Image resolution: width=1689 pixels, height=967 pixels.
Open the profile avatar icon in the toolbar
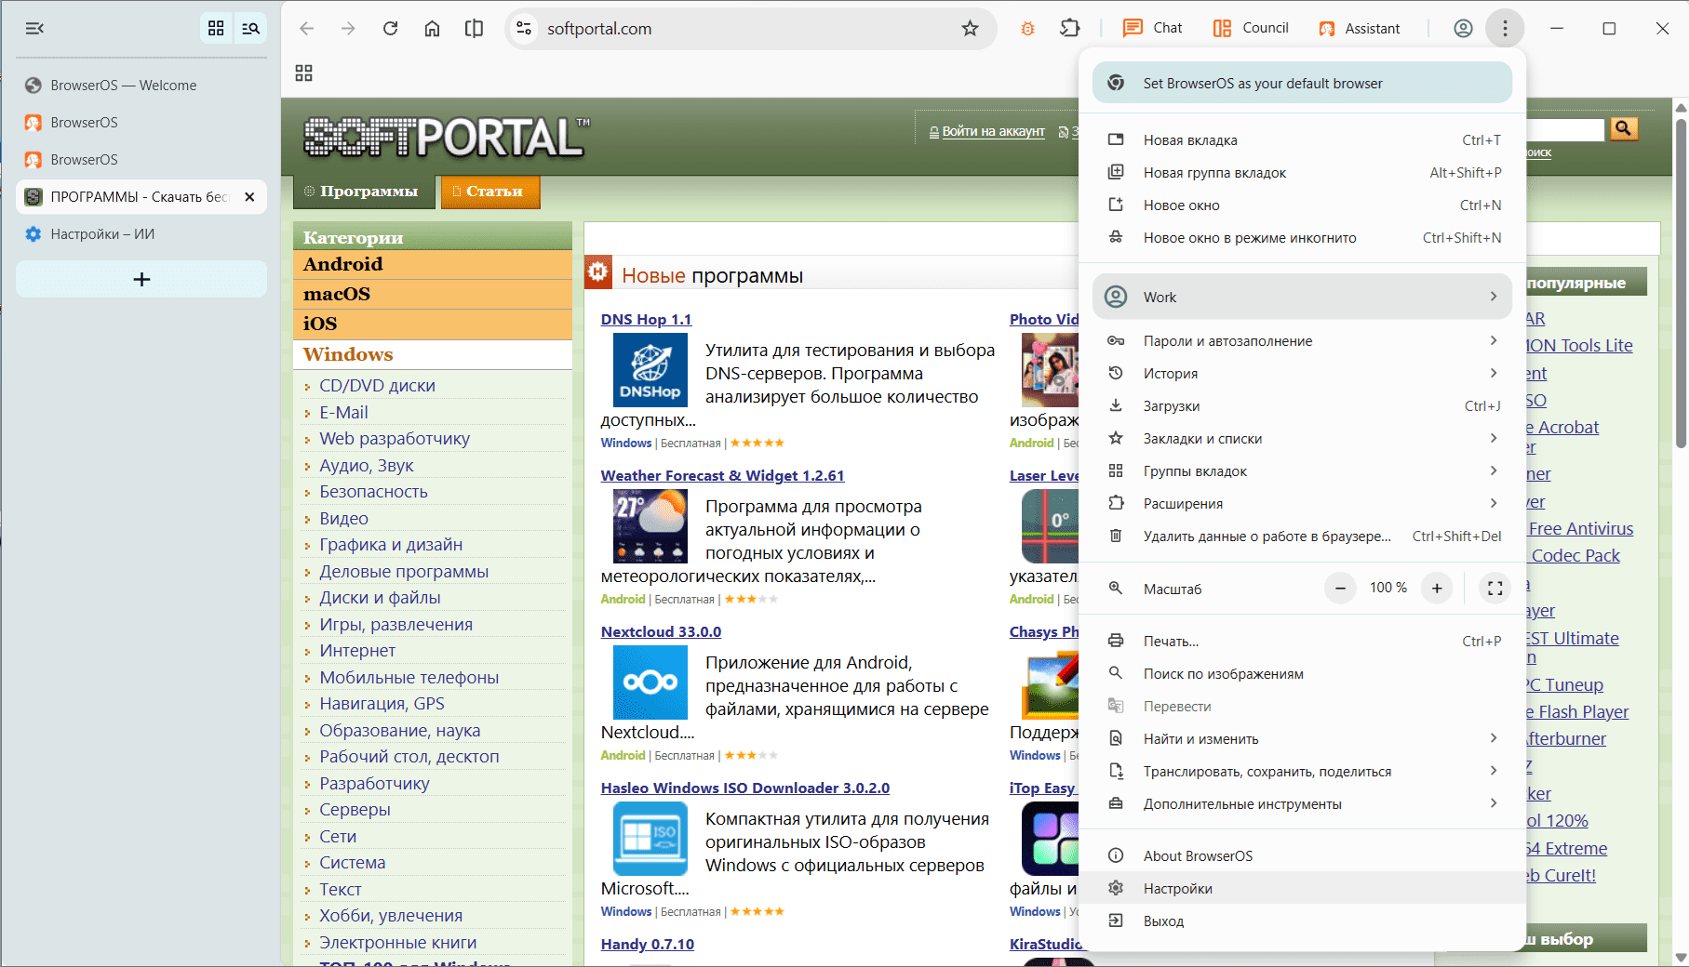point(1463,29)
